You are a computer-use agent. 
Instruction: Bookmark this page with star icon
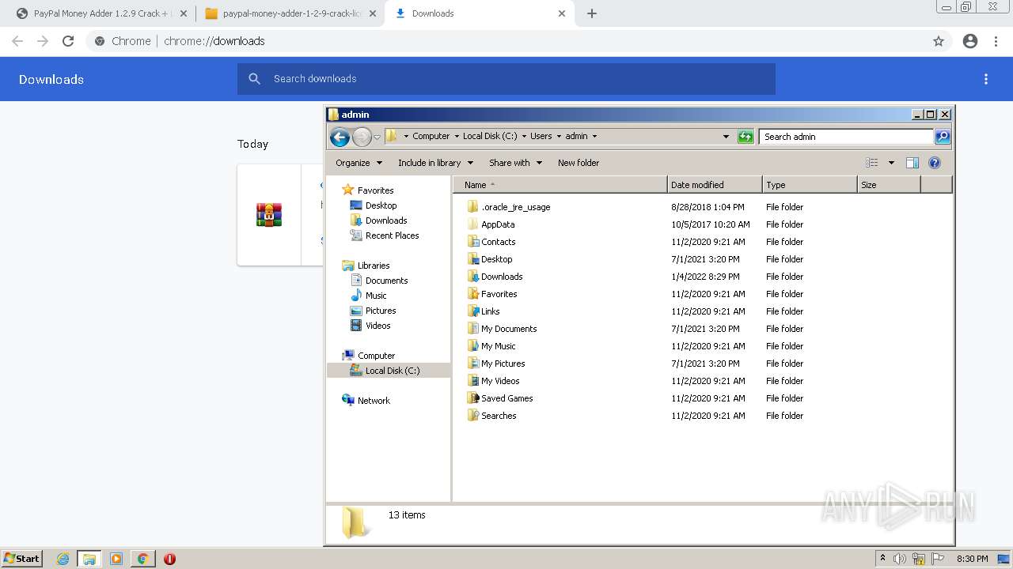tap(939, 41)
